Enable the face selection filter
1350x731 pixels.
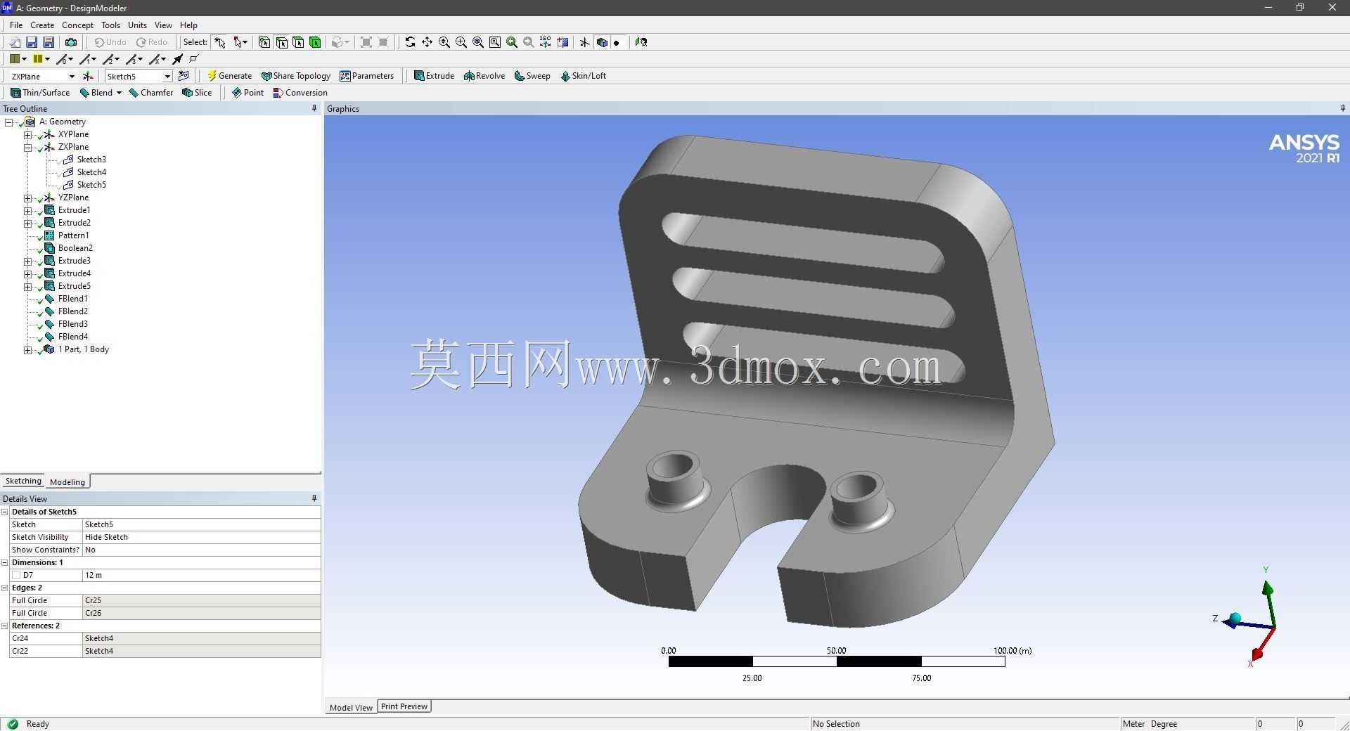tap(298, 42)
